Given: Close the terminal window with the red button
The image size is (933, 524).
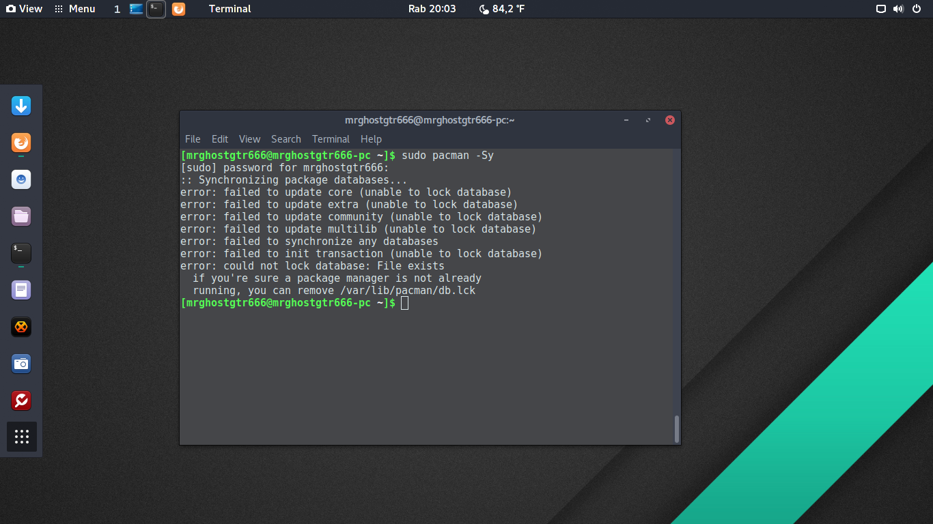Looking at the screenshot, I should point(670,120).
